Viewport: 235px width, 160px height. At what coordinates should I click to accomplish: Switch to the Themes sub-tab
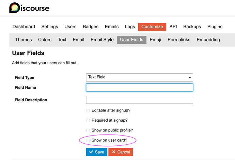(x=23, y=40)
